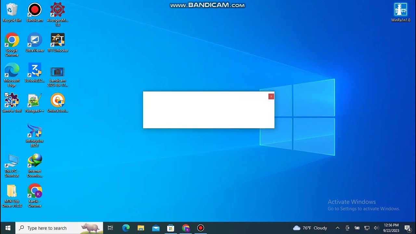The width and height of the screenshot is (416, 234).
Task: Select the Bandicam desktop shortcut
Action: 34,12
